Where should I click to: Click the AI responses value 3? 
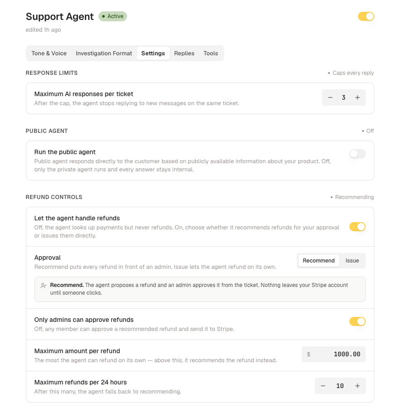tap(343, 98)
